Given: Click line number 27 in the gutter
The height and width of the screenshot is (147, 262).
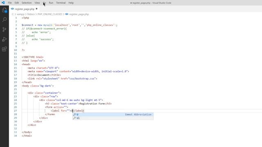Looking at the screenshot, I should point(16,111).
